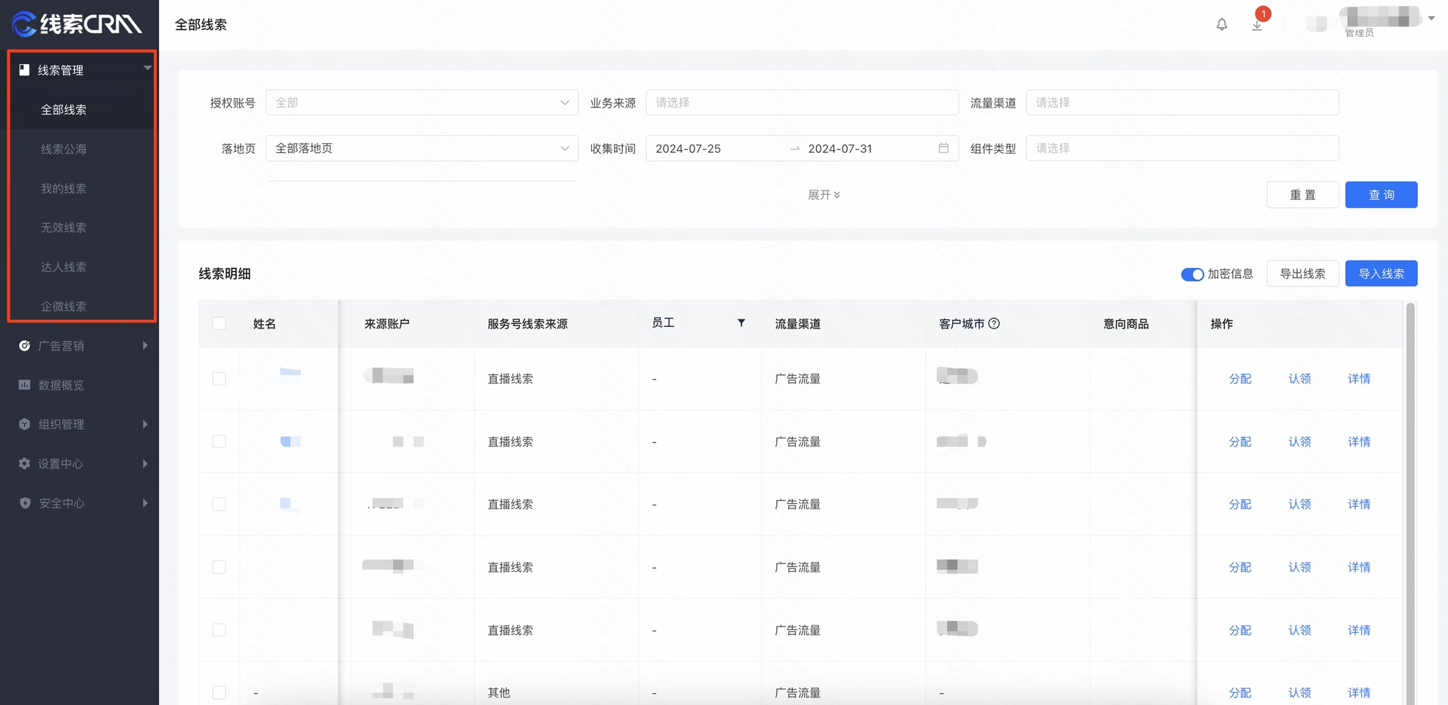Click the 查询 button

[x=1381, y=194]
